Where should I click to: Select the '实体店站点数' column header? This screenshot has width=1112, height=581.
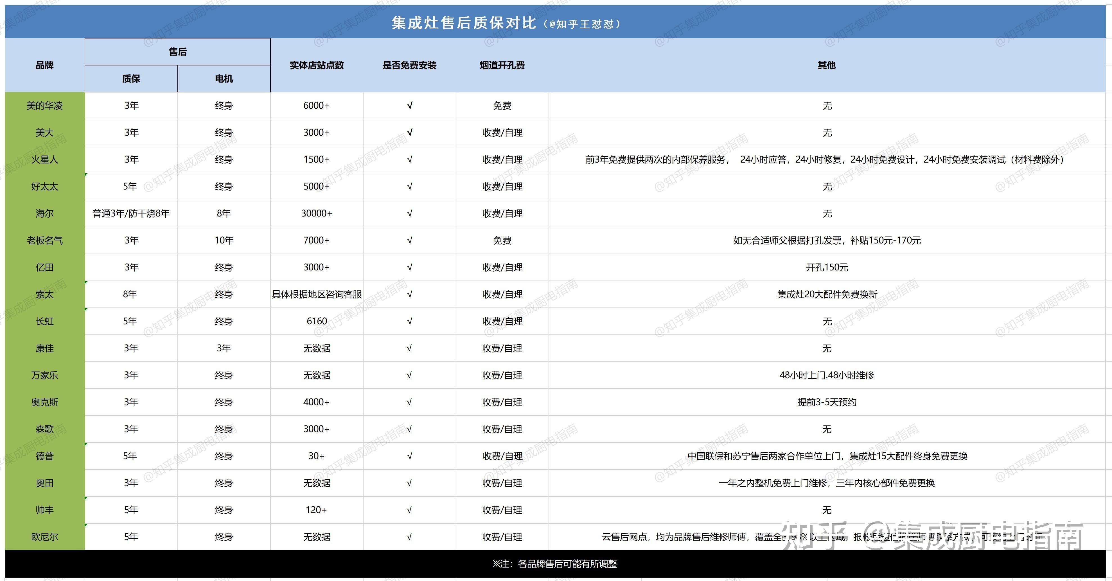click(x=317, y=65)
